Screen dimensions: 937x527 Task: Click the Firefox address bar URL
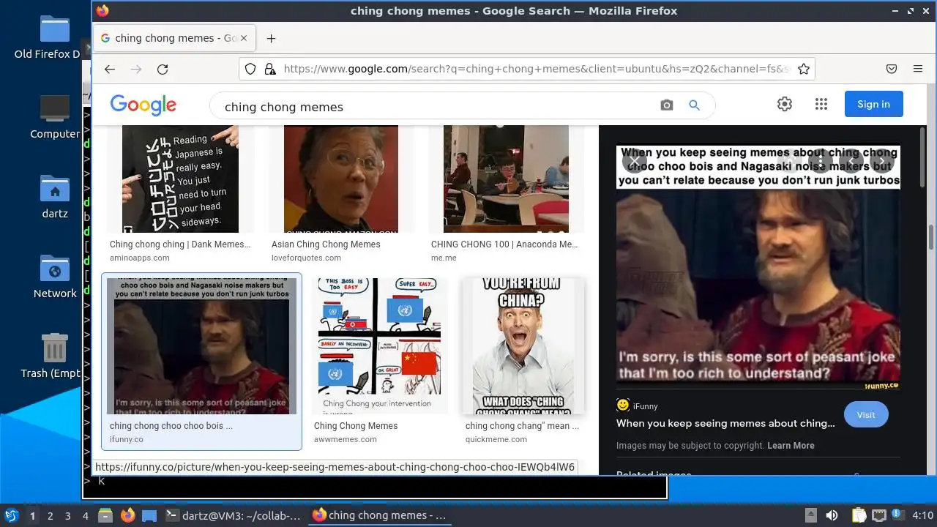tap(536, 70)
